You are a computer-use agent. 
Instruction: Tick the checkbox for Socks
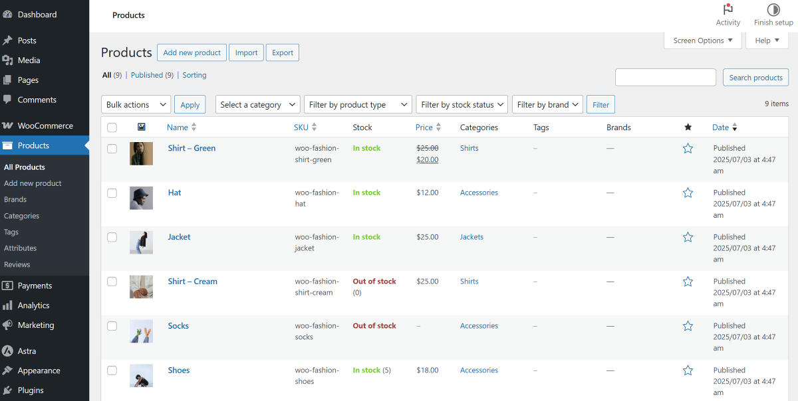pos(112,326)
